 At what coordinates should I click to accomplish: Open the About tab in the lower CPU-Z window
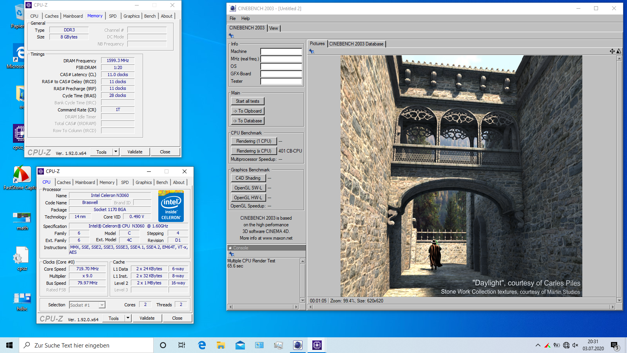click(179, 182)
